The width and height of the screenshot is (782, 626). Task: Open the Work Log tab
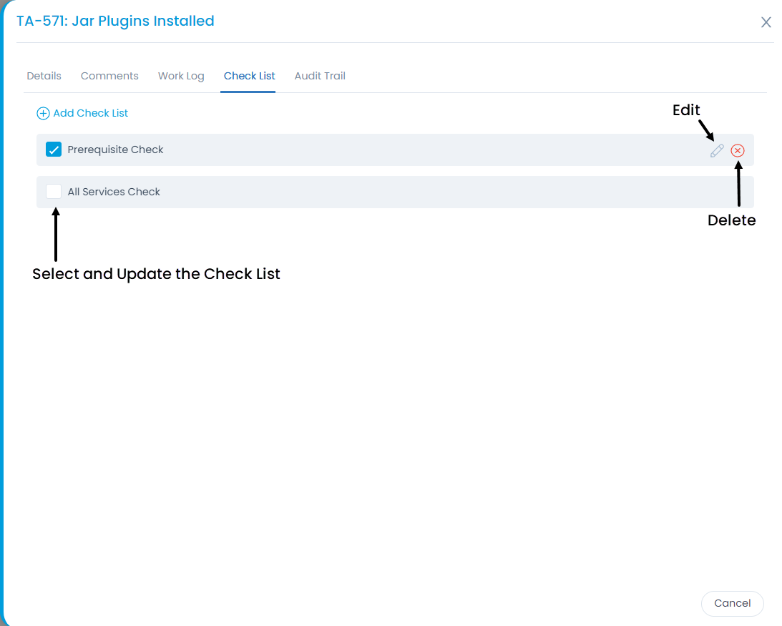pyautogui.click(x=181, y=75)
